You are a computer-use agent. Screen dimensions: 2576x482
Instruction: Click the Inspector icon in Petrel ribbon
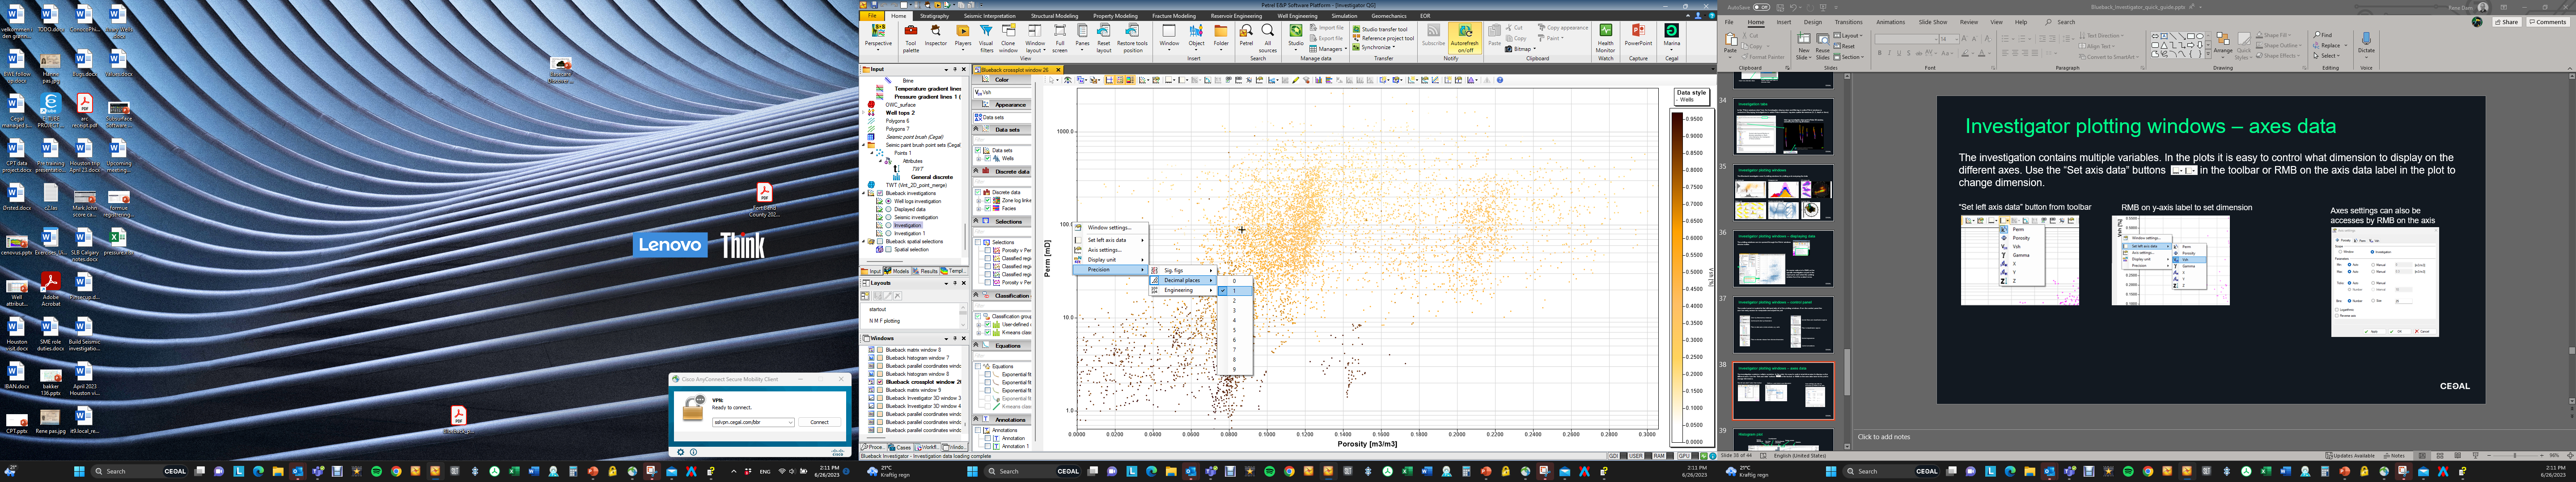tap(935, 37)
